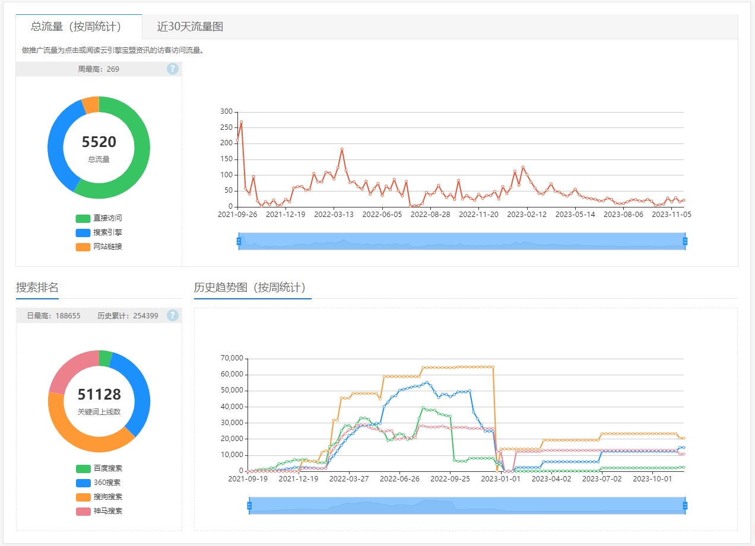
Task: Click the 269 peak point on traffic chart
Action: tap(241, 122)
